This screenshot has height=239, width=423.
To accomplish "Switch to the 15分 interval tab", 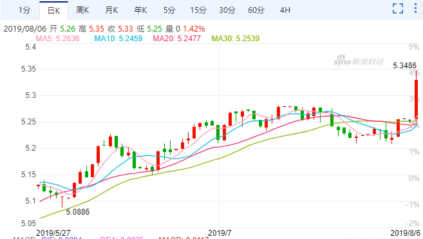I will [198, 10].
